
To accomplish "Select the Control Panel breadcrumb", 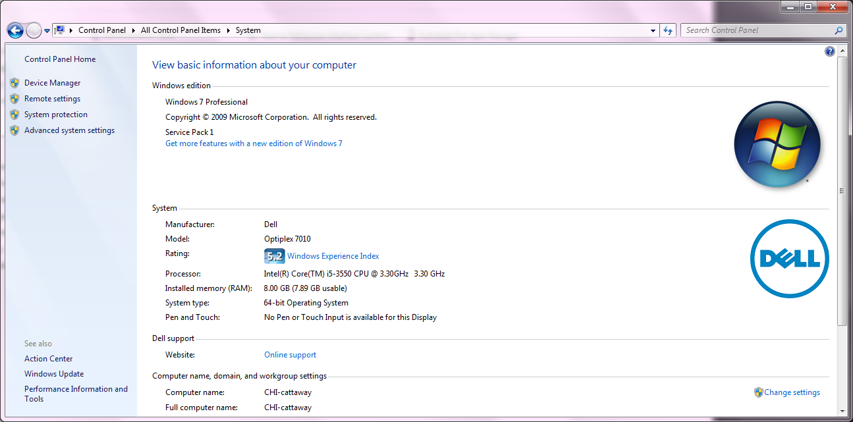I will click(x=102, y=30).
